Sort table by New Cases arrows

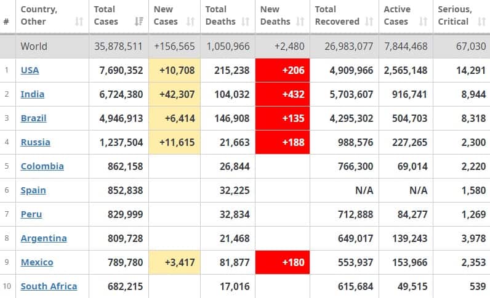coord(191,22)
